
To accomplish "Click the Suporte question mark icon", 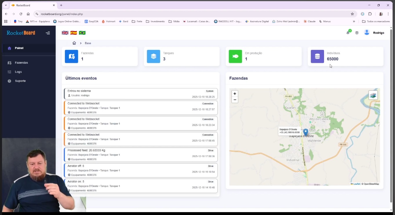I will (10, 81).
